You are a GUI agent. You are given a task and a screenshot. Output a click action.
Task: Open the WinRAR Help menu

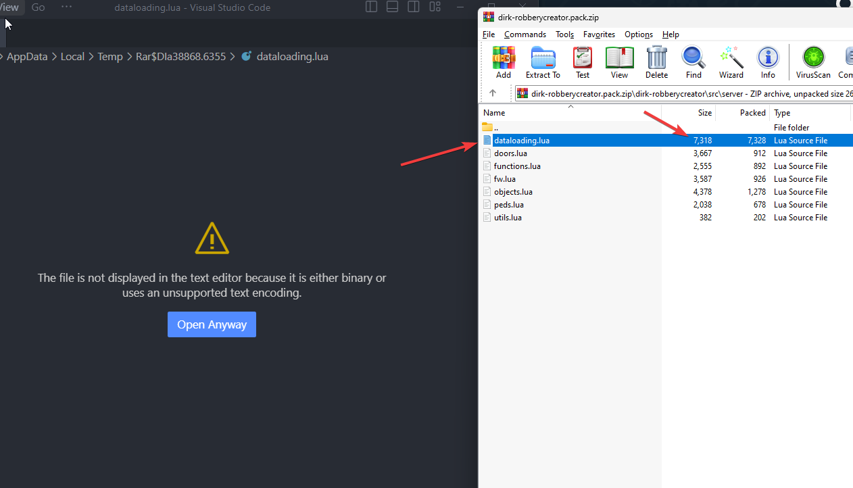click(x=671, y=34)
